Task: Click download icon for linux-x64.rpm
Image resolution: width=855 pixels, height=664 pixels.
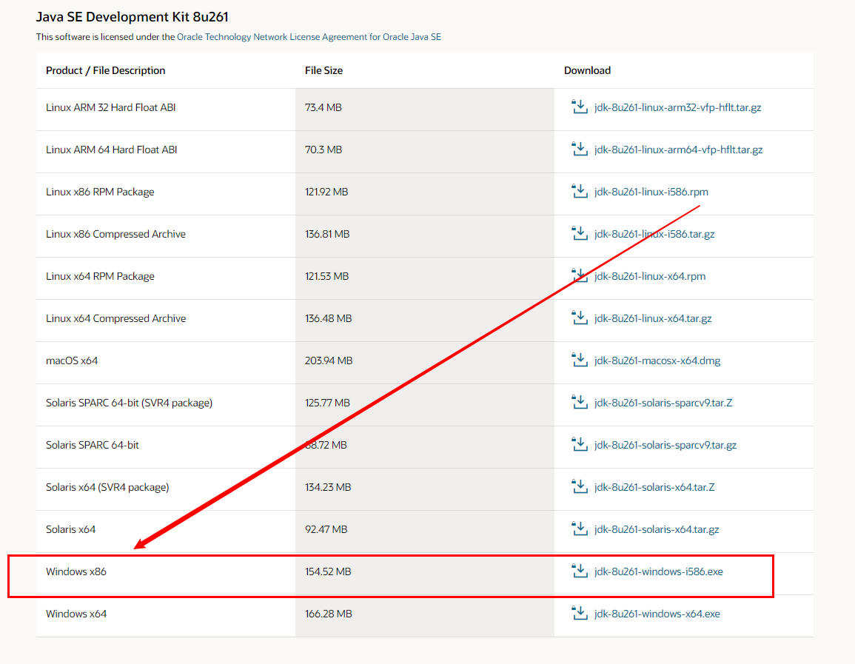Action: click(x=579, y=276)
